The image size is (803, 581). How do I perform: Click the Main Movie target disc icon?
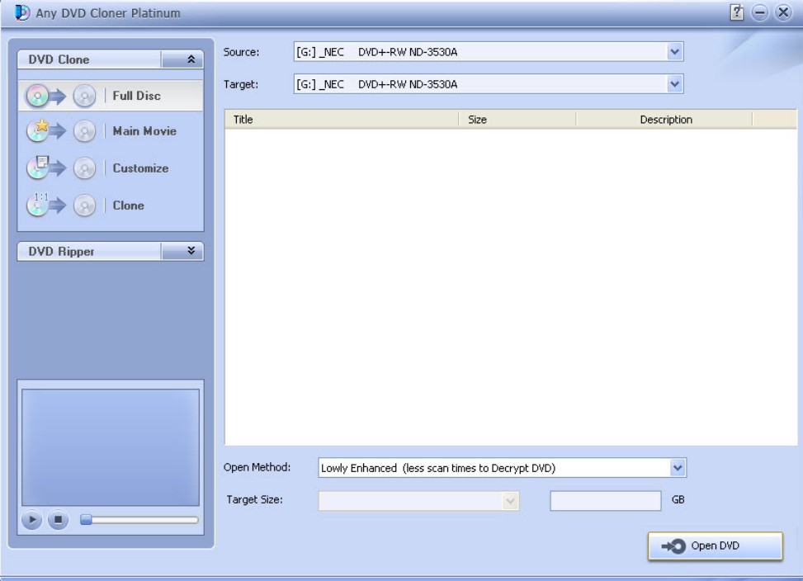coord(84,131)
